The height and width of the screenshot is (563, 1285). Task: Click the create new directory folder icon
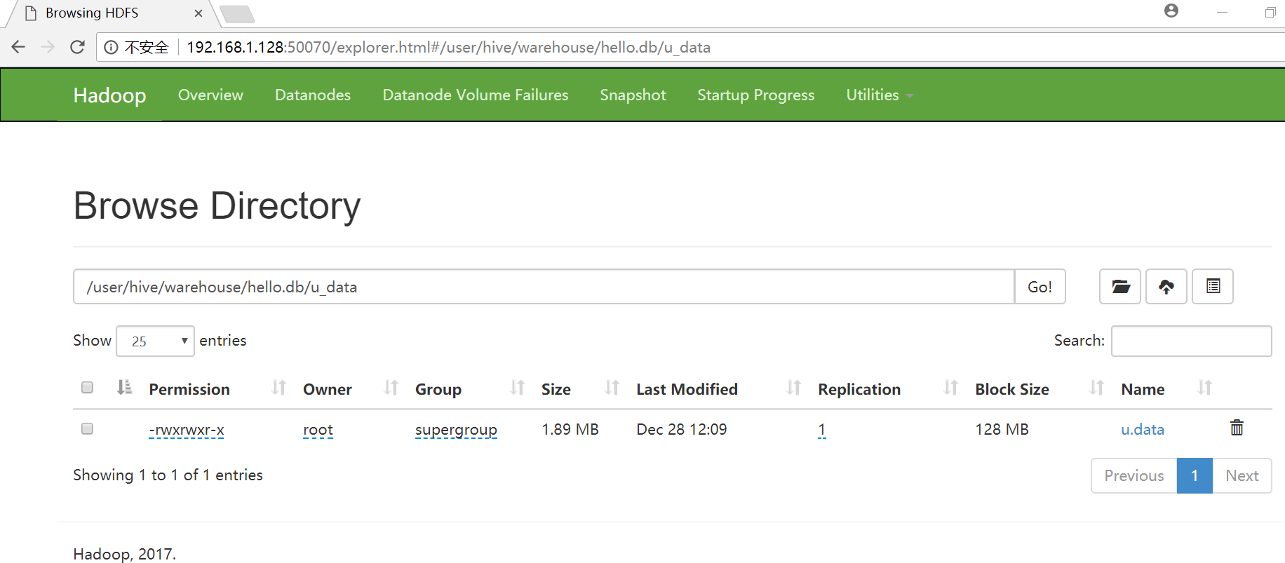pyautogui.click(x=1120, y=287)
